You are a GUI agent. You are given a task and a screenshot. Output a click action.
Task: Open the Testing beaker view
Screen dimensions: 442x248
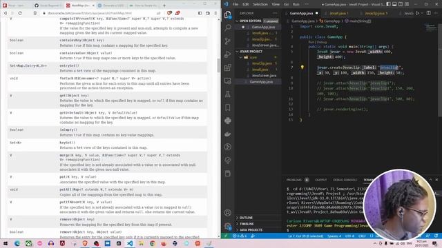tap(228, 94)
